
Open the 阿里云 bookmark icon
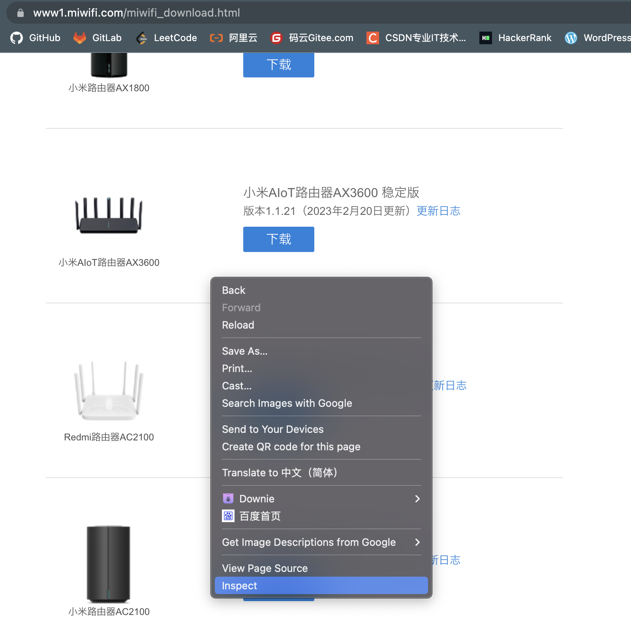pyautogui.click(x=216, y=38)
